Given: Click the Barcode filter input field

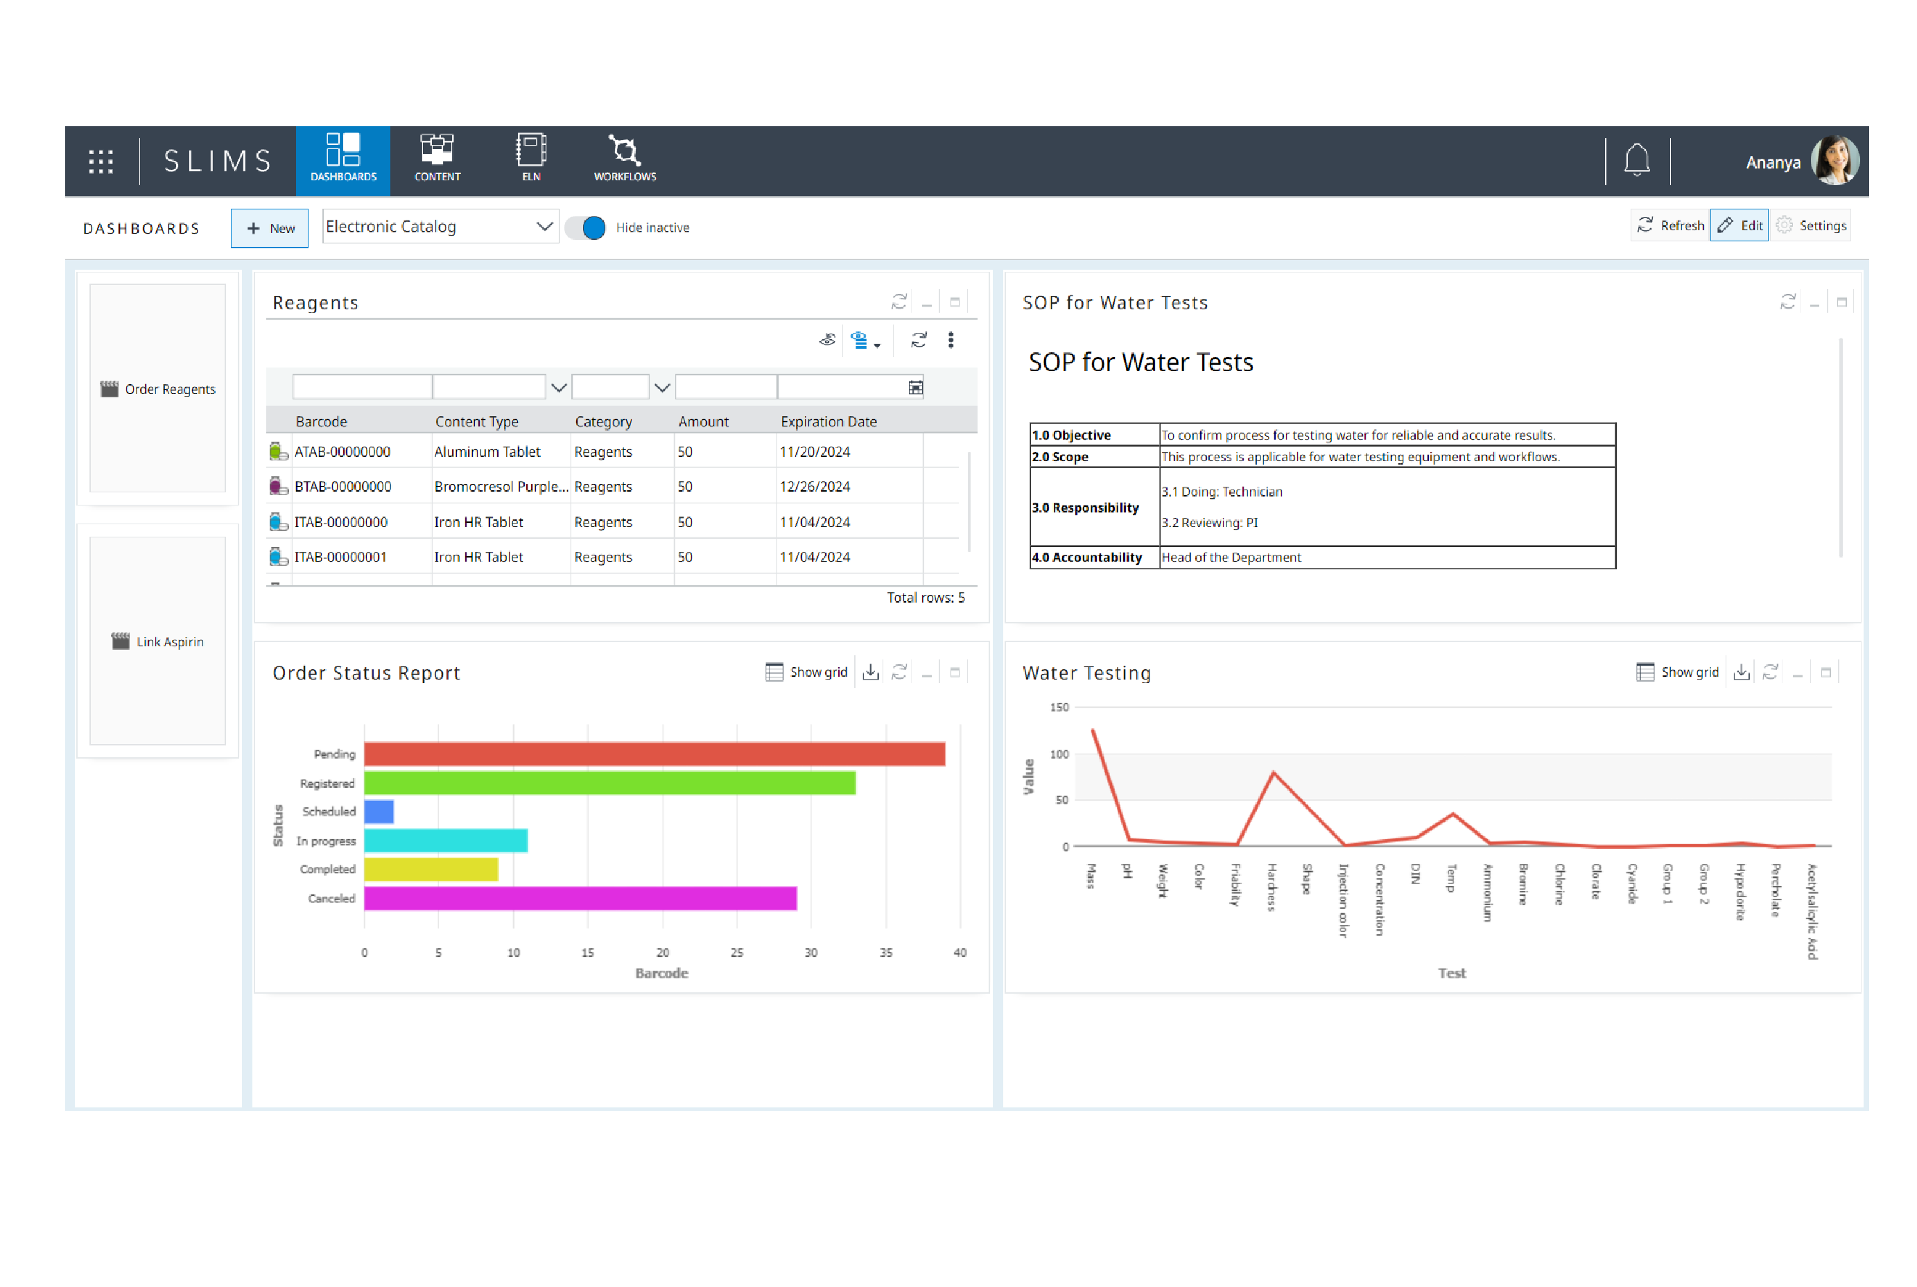Looking at the screenshot, I should (362, 387).
